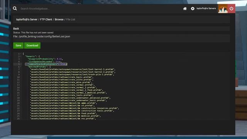247x139 pixels.
Task: Click the dm medical.prefab line
Action: click(x=65, y=116)
